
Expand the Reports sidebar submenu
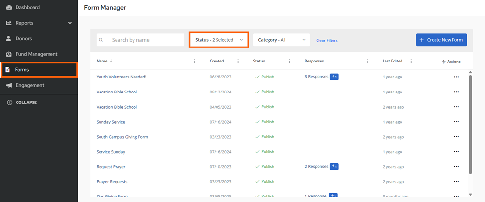click(70, 23)
